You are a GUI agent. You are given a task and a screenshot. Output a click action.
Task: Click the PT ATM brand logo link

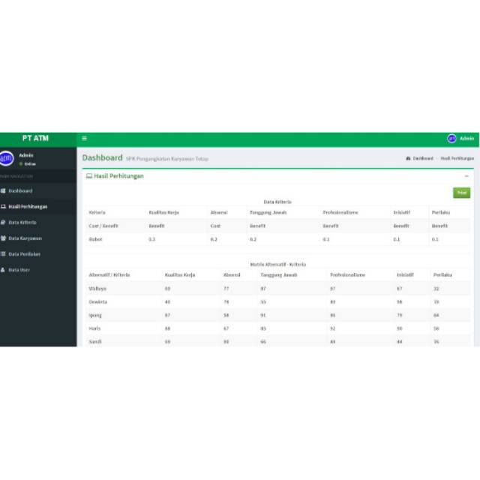click(35, 138)
